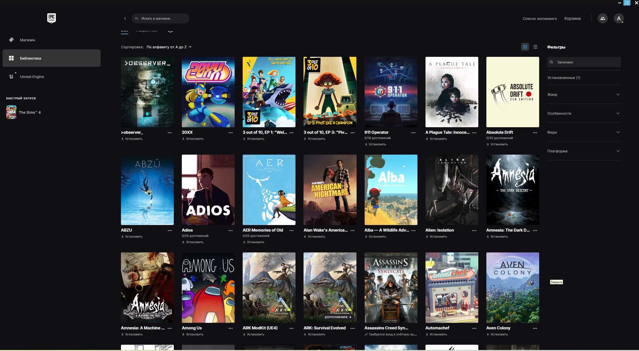
Task: Click the '0/25 достижений' text under Adios
Action: pyautogui.click(x=195, y=236)
